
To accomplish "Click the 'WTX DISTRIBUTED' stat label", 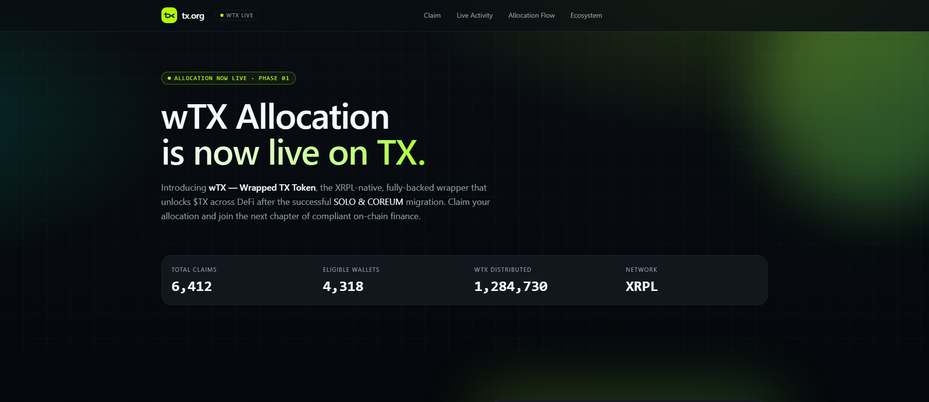I will pyautogui.click(x=503, y=270).
